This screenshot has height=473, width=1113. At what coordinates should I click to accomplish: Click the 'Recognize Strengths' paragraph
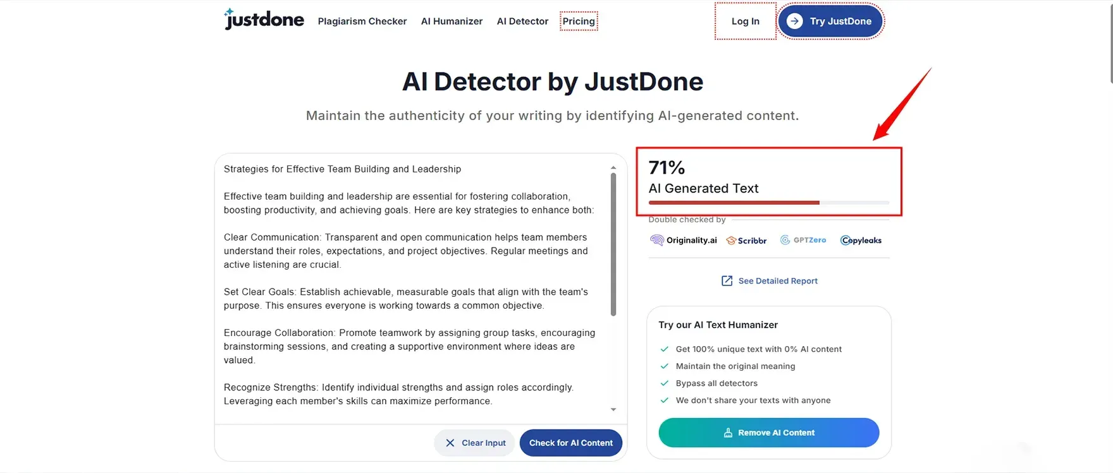[x=398, y=394]
